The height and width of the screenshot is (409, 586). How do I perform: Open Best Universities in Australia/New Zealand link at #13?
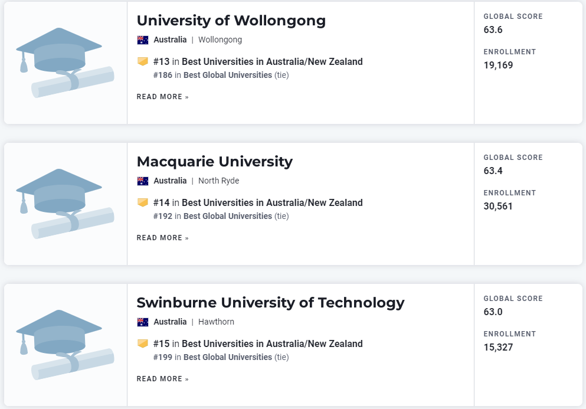[x=272, y=62]
